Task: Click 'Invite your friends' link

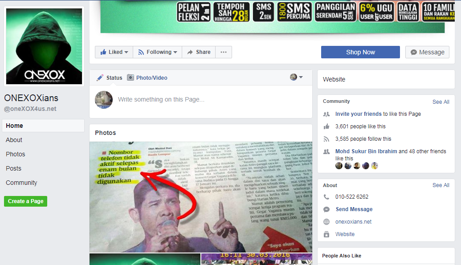Action: point(358,114)
